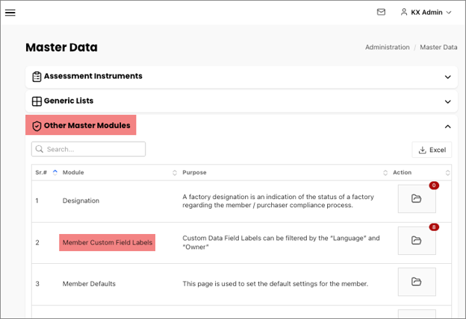Click the Member Custom Field Labels count badge
This screenshot has width=466, height=319.
pos(434,227)
